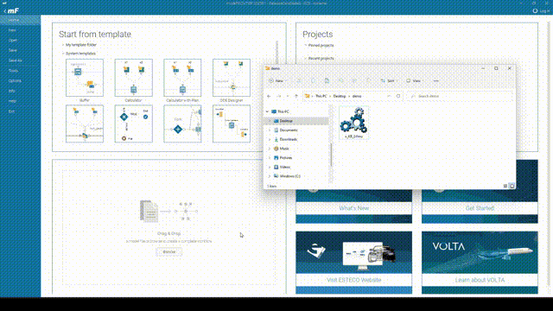Click the Sort icon in Explorer toolbar
The width and height of the screenshot is (553, 311).
click(388, 80)
